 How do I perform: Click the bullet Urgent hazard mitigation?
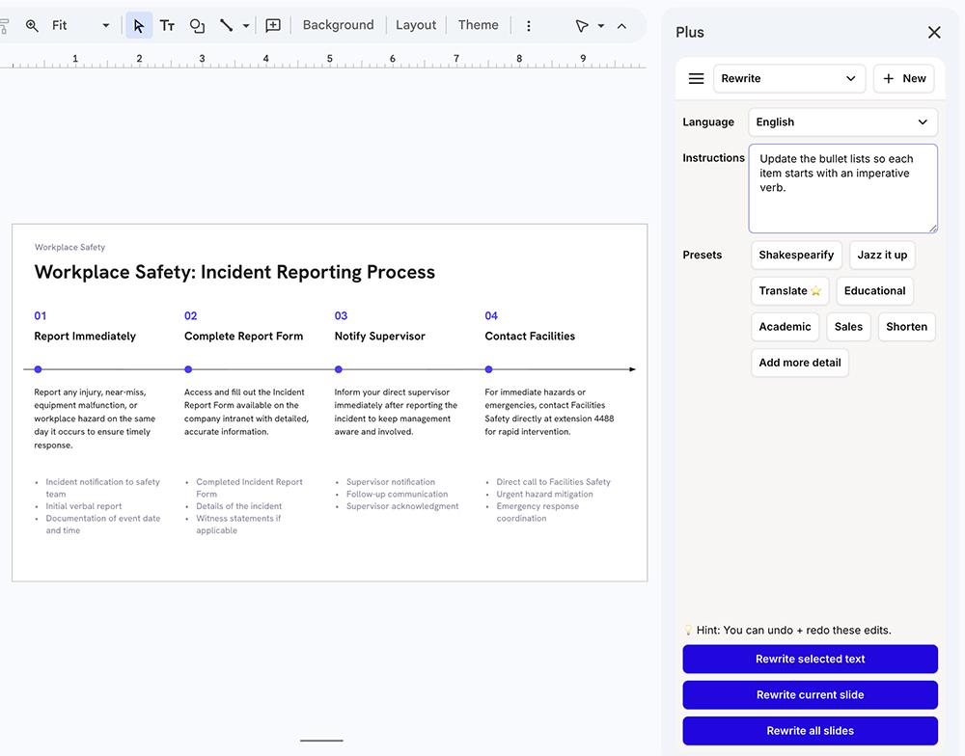click(x=544, y=494)
